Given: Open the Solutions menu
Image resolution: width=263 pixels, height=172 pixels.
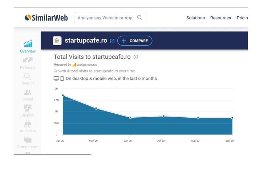Looking at the screenshot, I should tap(195, 18).
